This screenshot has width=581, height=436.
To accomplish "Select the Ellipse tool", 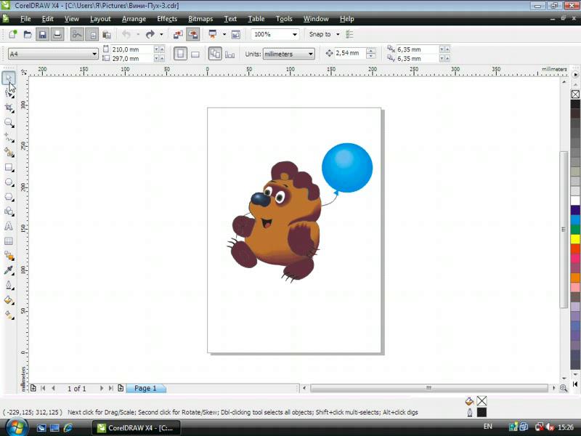I will 9,182.
